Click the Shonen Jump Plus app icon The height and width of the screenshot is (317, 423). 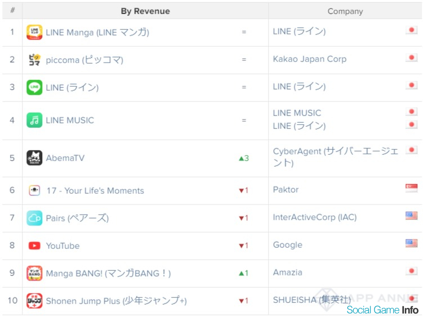click(34, 301)
